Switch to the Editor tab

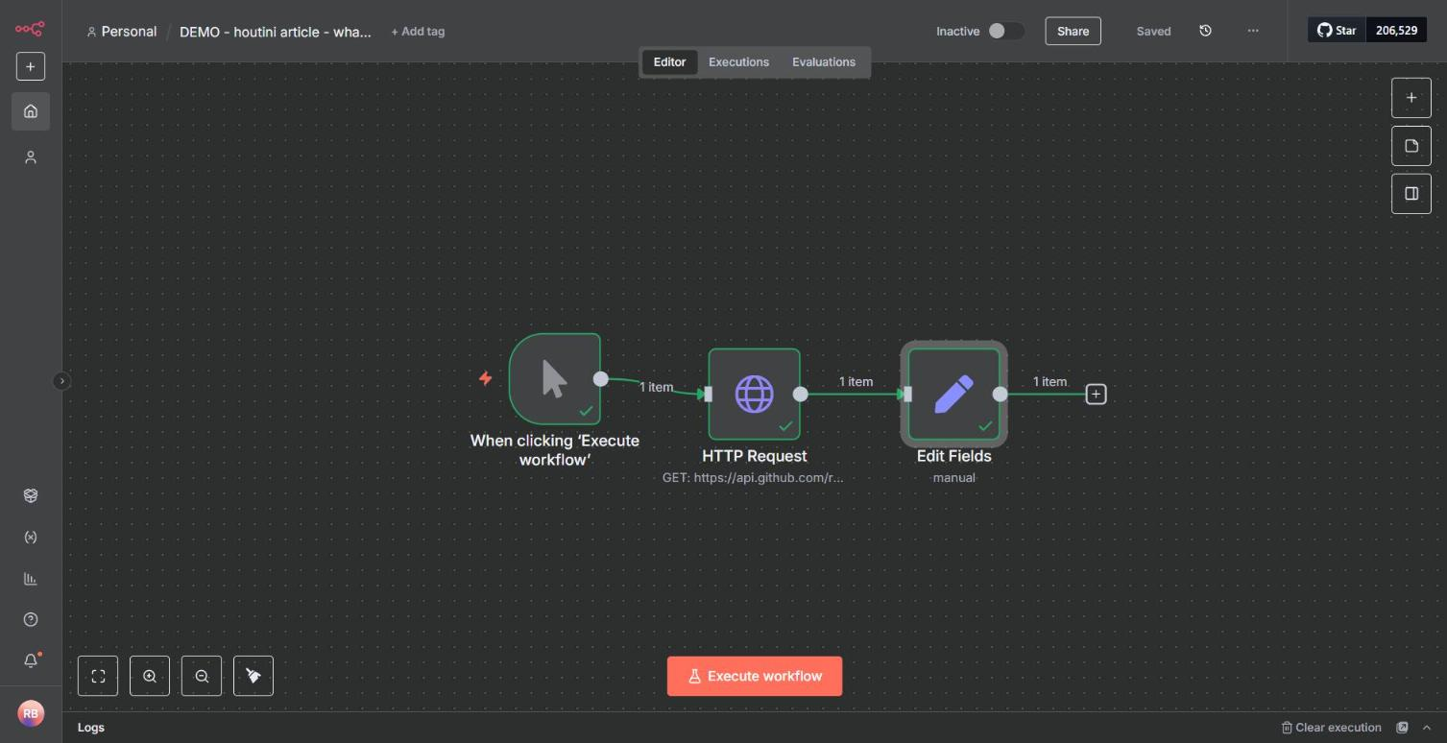pos(669,61)
